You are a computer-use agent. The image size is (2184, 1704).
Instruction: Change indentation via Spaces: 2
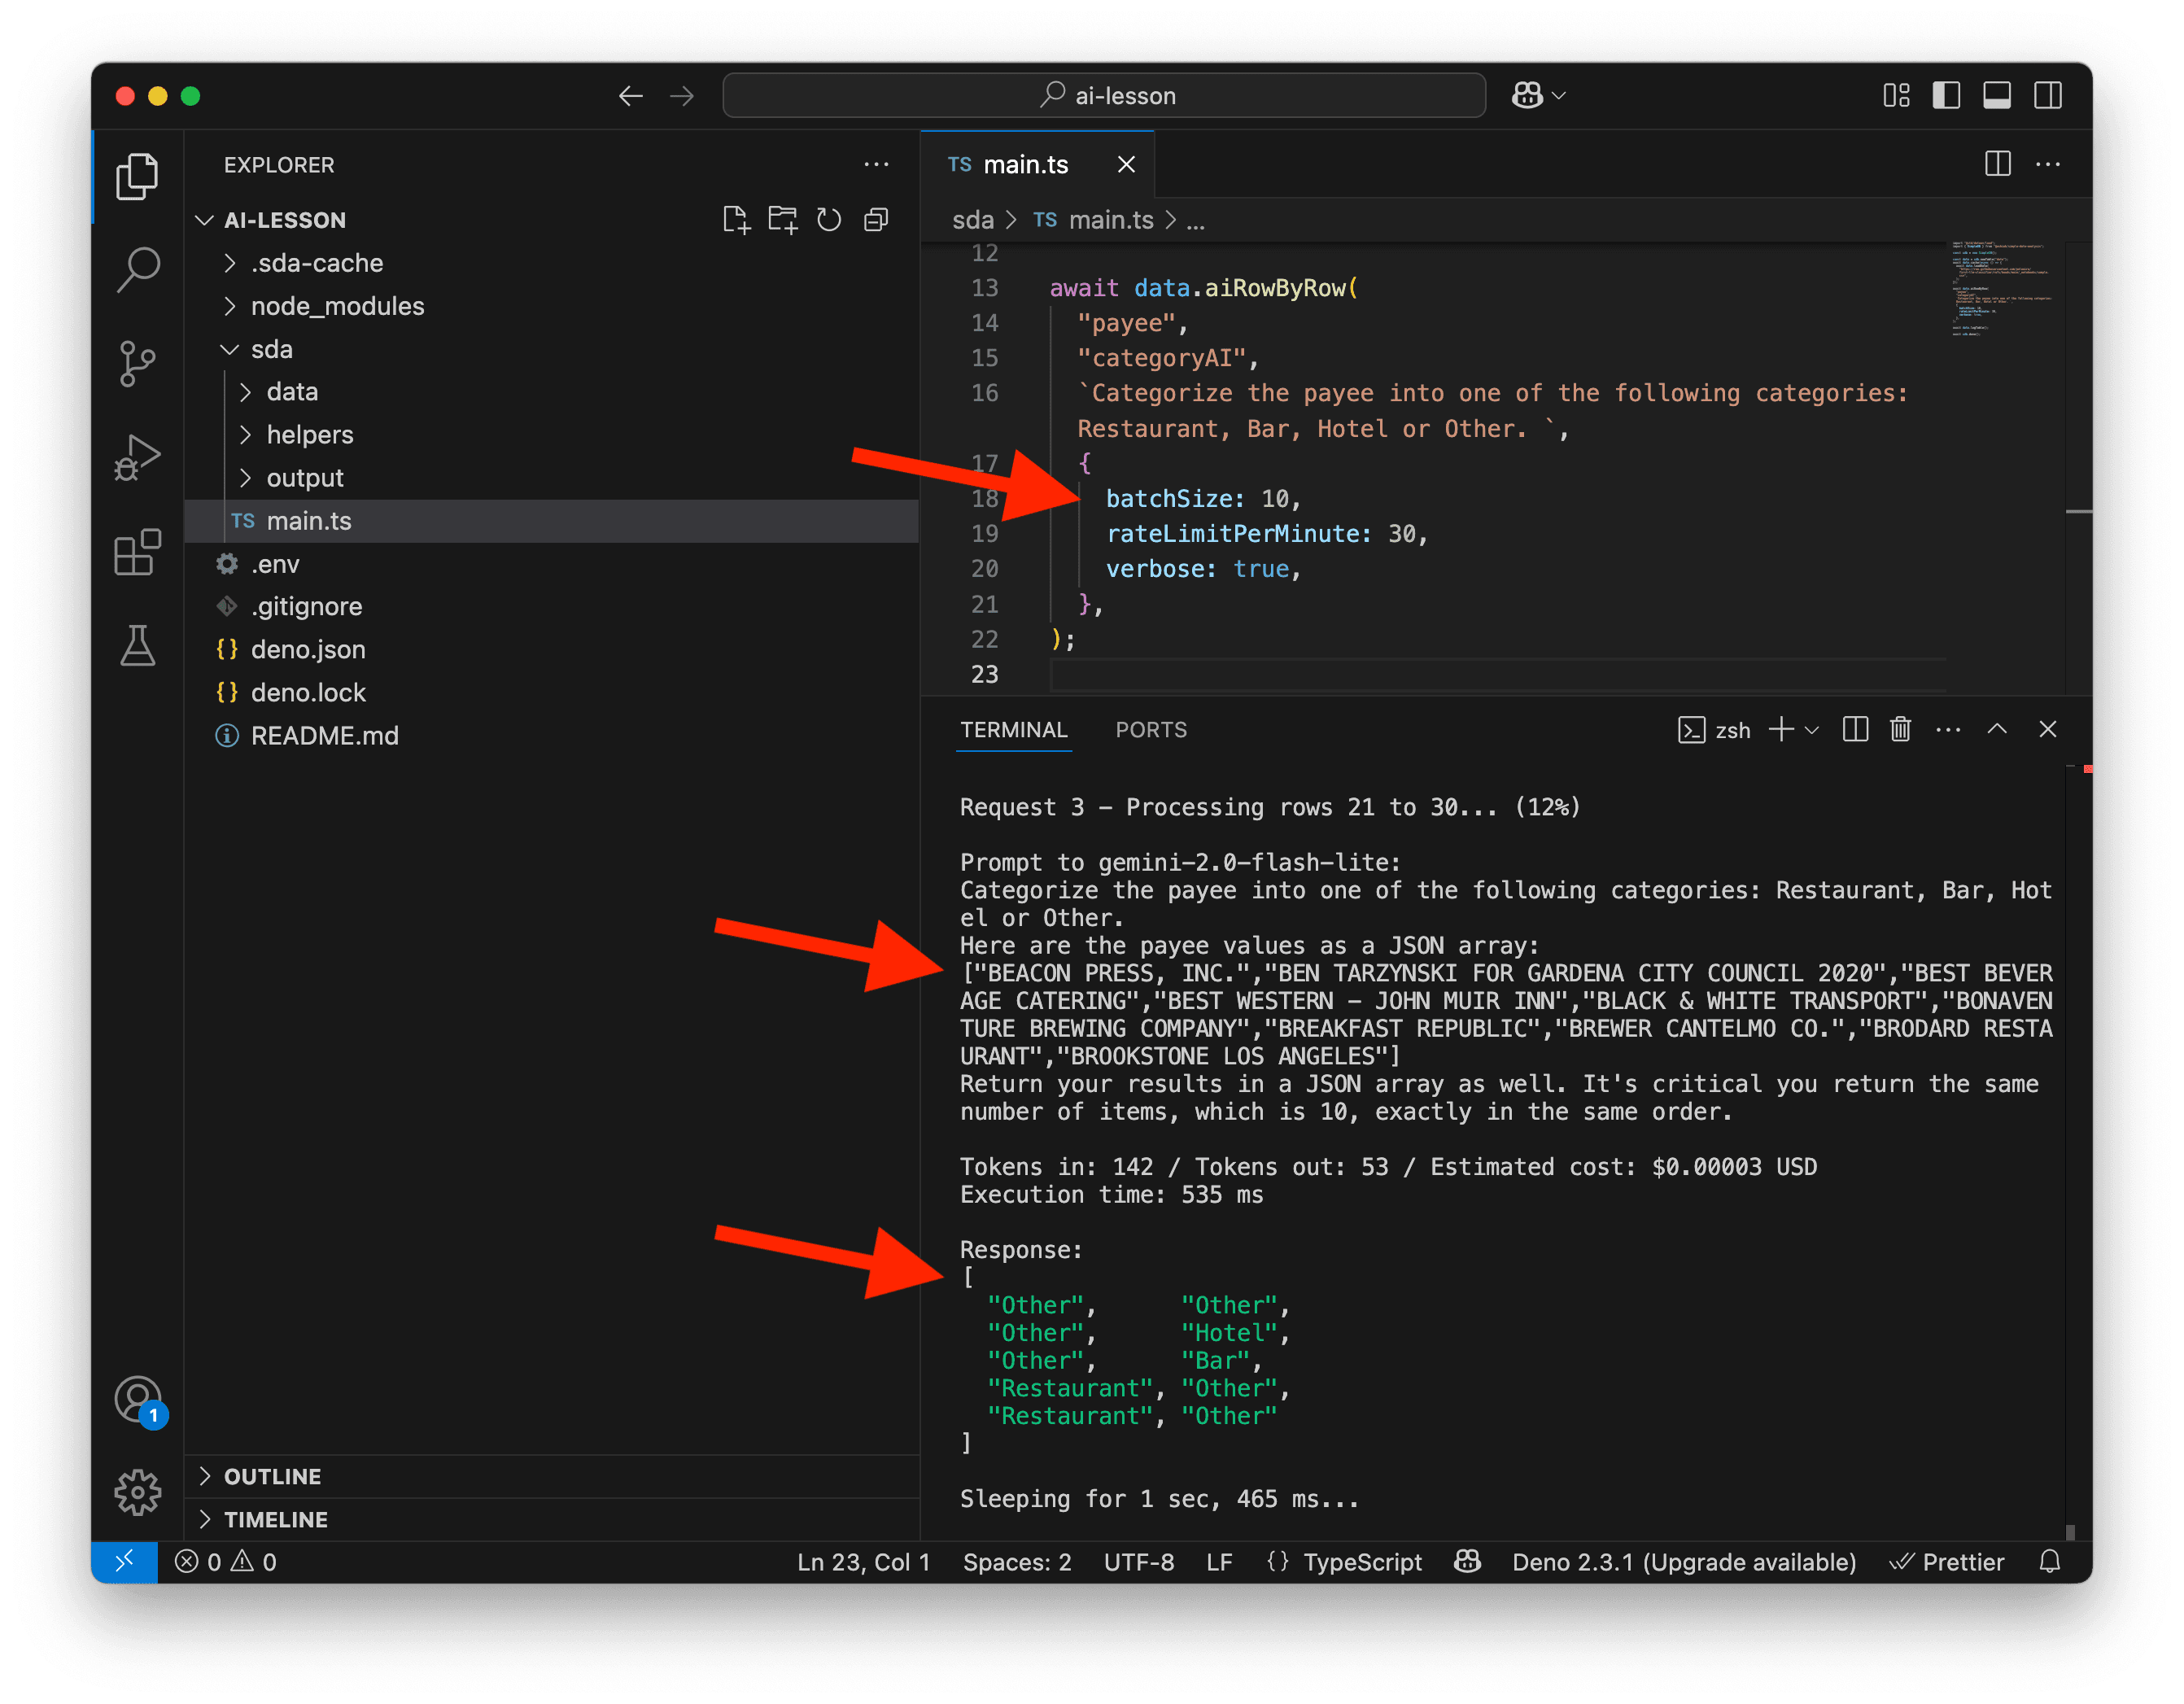click(x=1017, y=1562)
